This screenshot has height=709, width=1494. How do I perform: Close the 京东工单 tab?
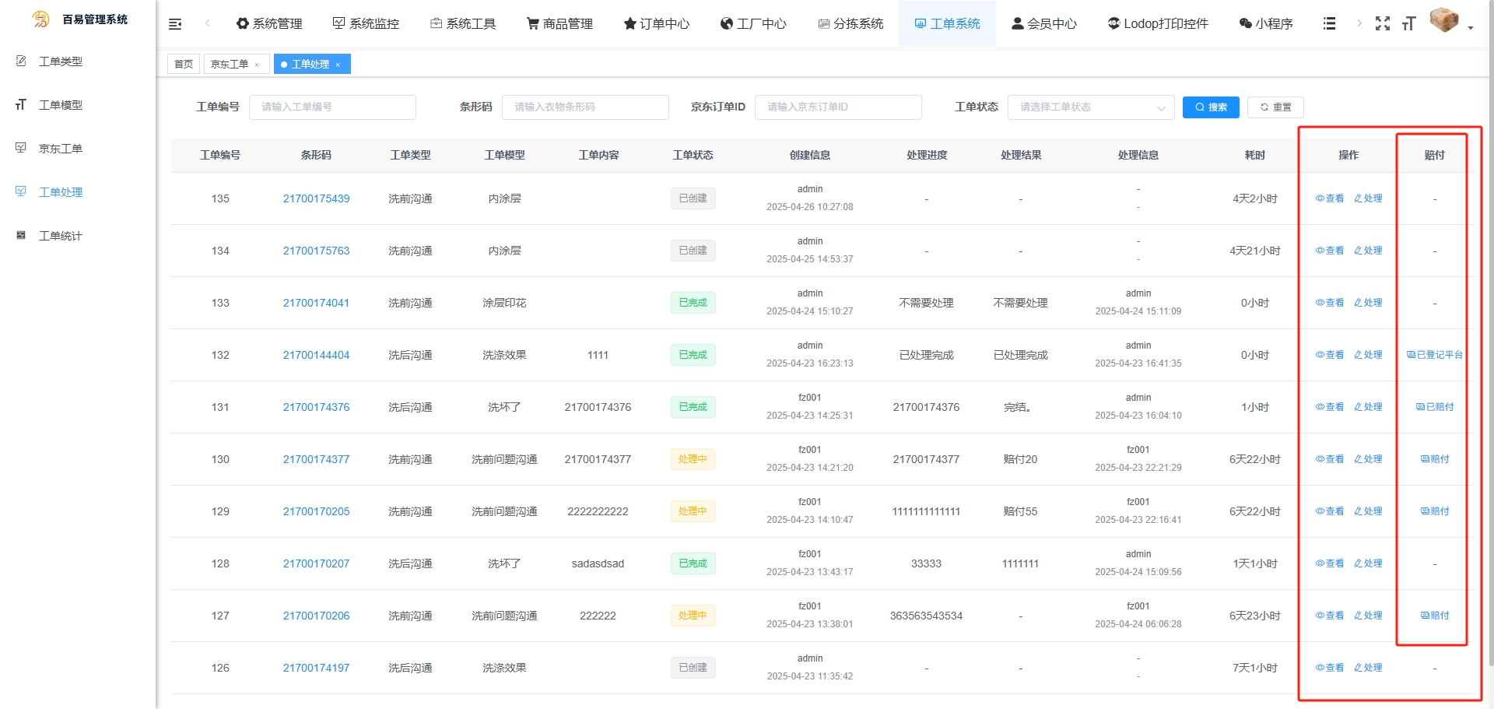tap(257, 65)
